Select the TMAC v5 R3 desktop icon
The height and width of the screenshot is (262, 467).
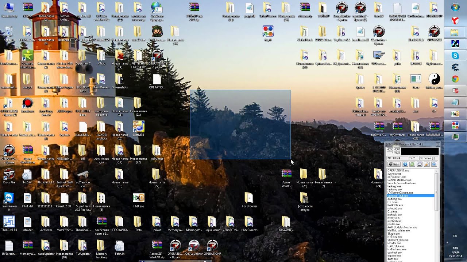click(x=9, y=223)
